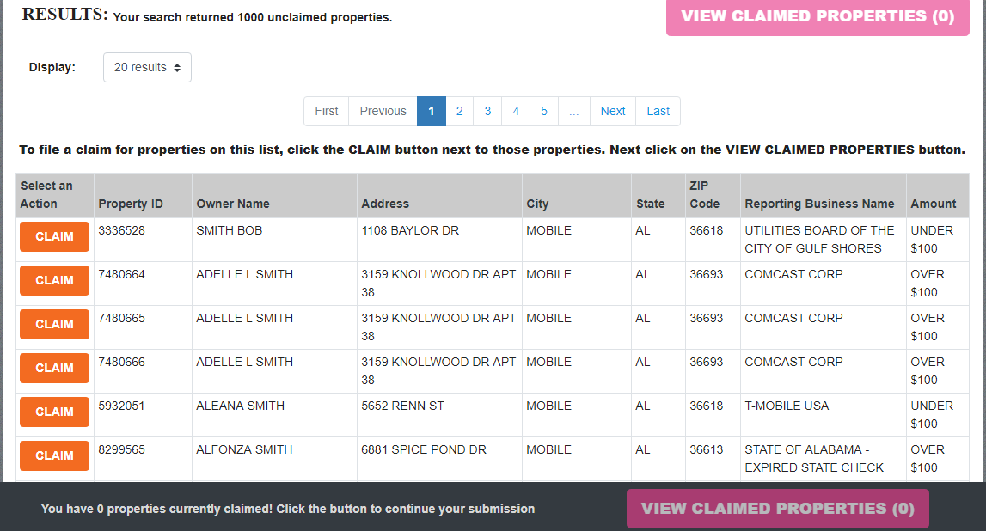The width and height of the screenshot is (986, 531).
Task: Claim the property for ALEANA SMITH
Action: coord(53,412)
